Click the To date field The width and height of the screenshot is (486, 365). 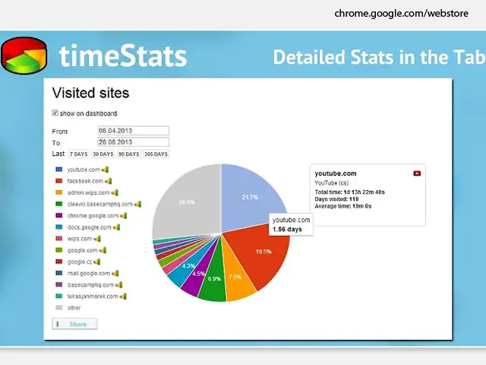[132, 142]
